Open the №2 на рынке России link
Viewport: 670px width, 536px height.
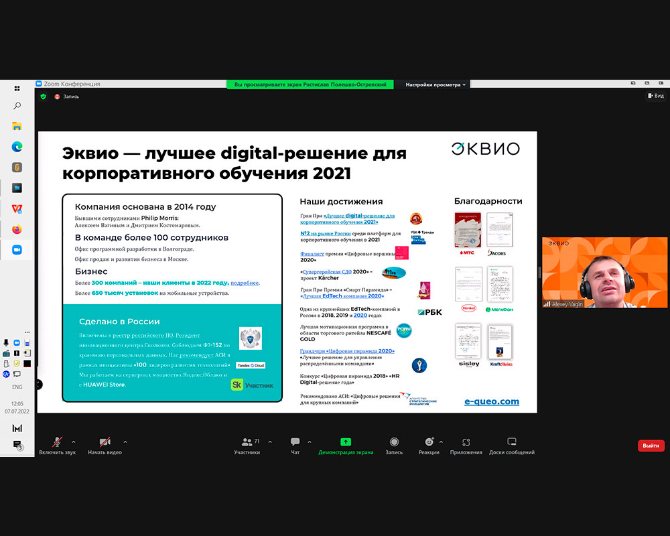click(325, 233)
